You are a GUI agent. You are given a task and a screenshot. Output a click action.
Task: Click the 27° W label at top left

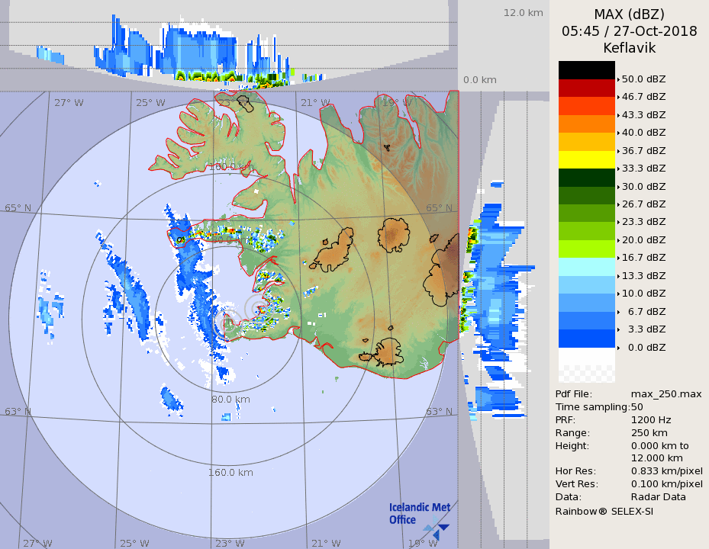69,103
